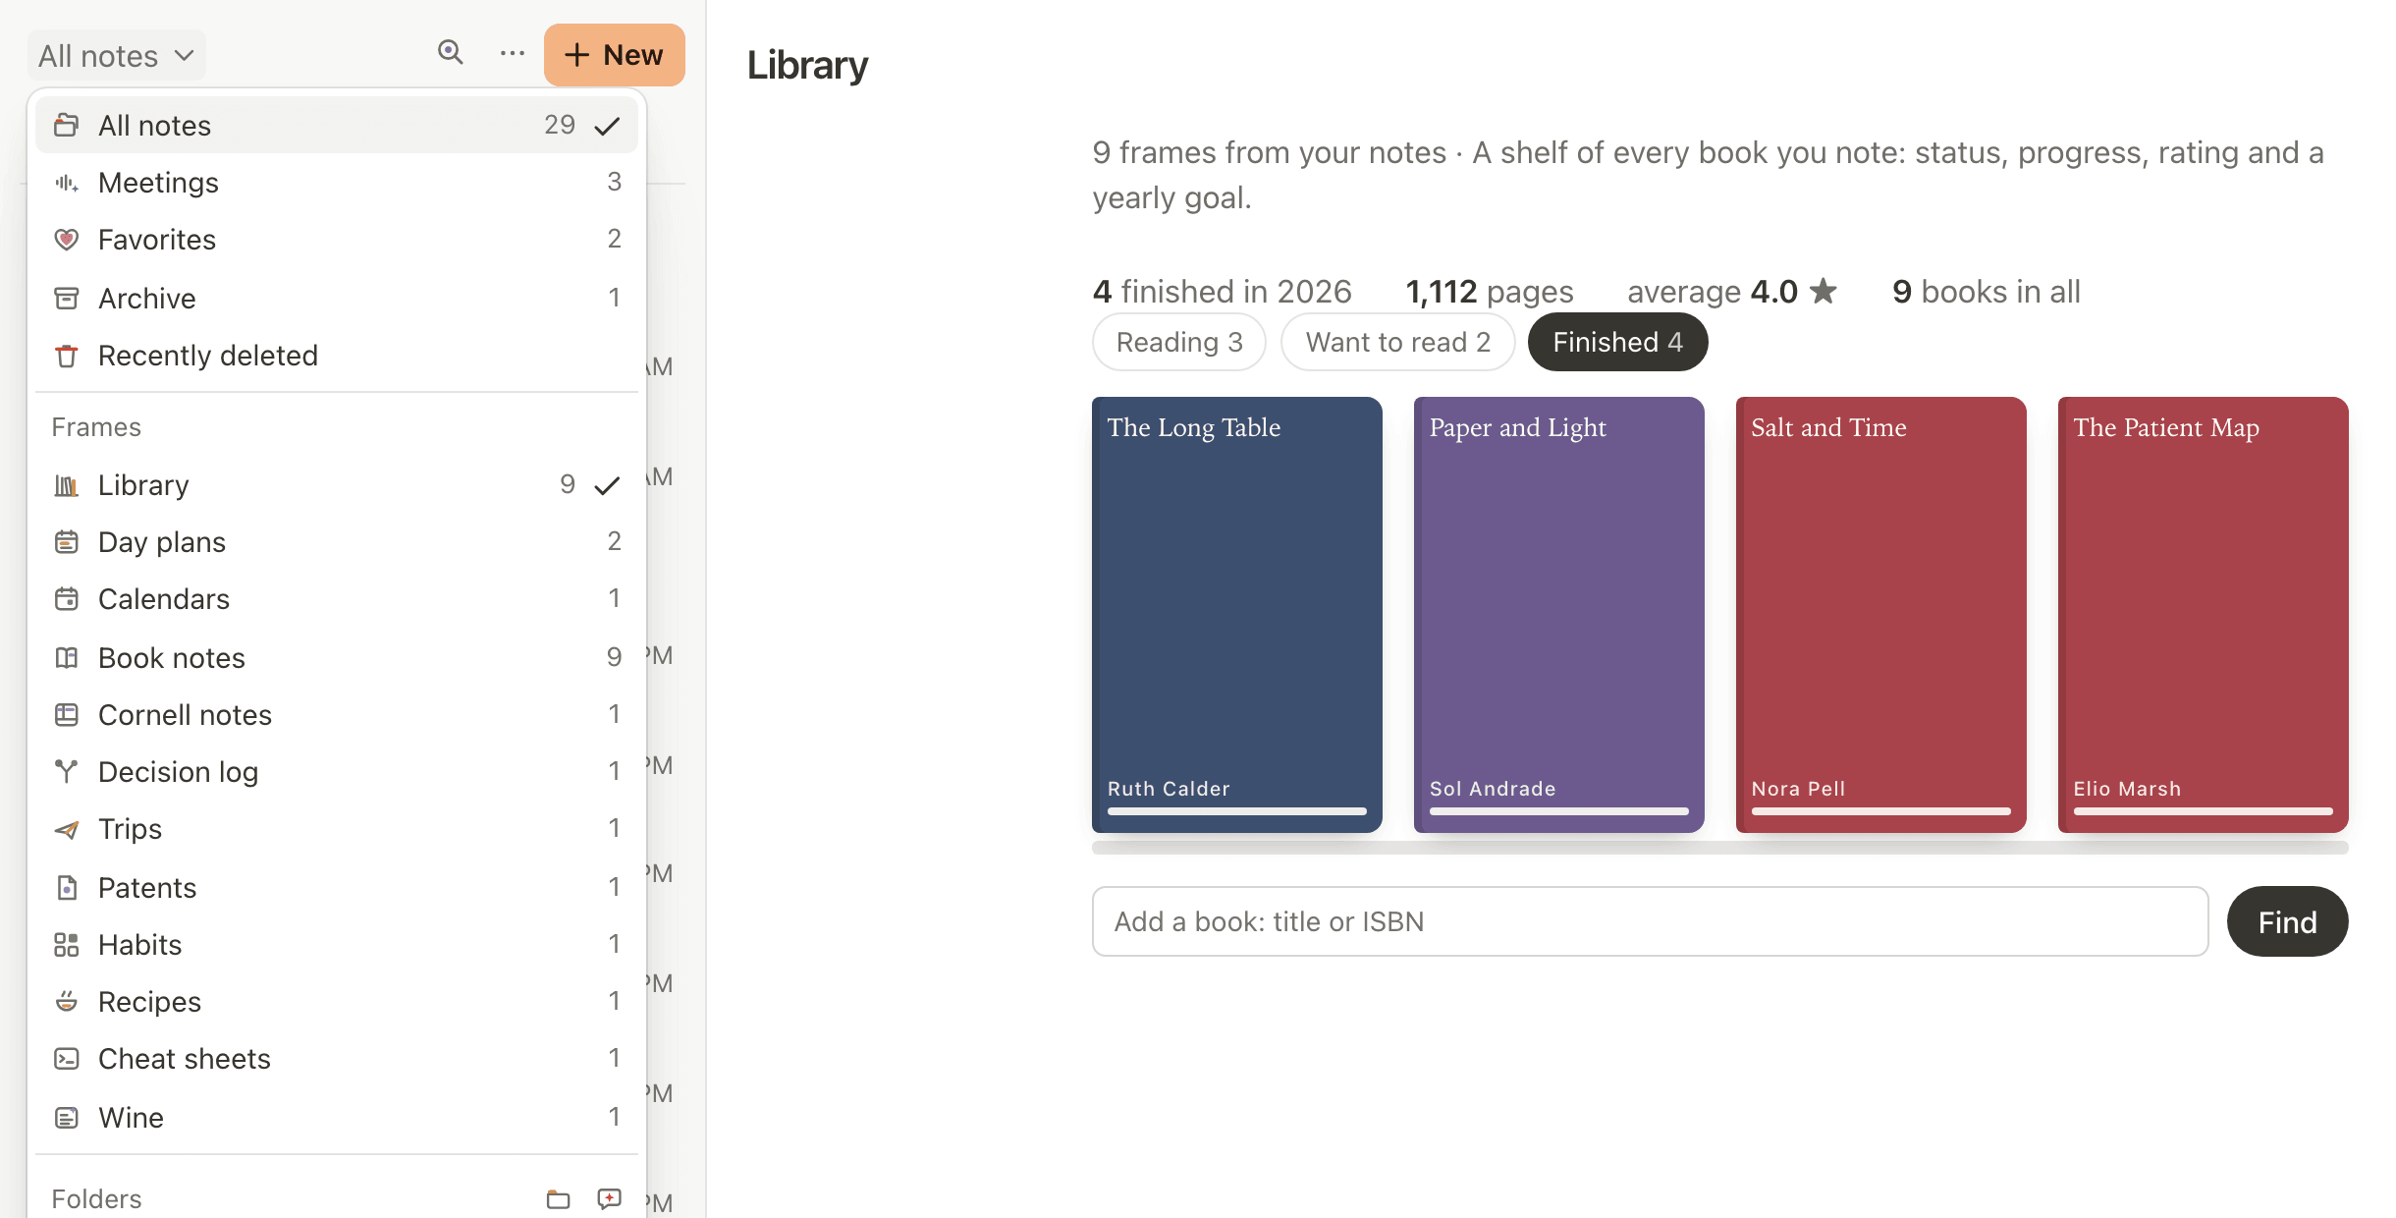The image size is (2396, 1218).
Task: Click the Decision log branch icon
Action: coord(66,772)
